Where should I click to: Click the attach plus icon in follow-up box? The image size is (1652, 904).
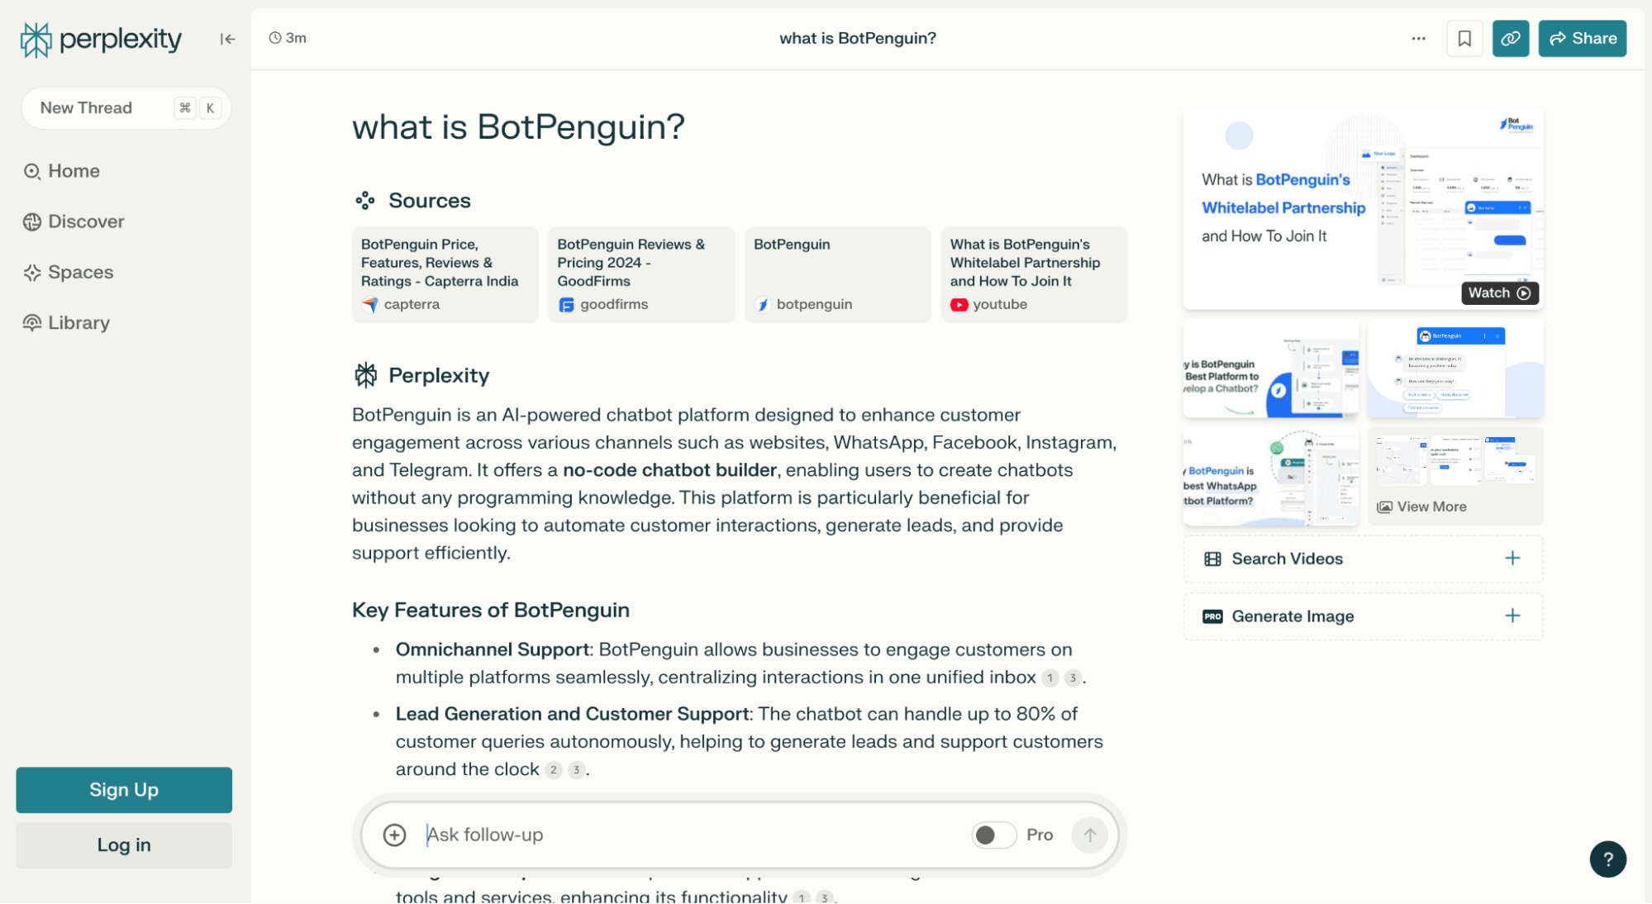click(x=394, y=835)
